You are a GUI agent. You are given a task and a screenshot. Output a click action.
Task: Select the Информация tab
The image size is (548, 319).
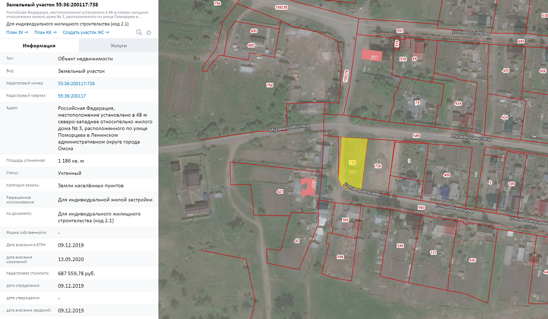point(39,45)
